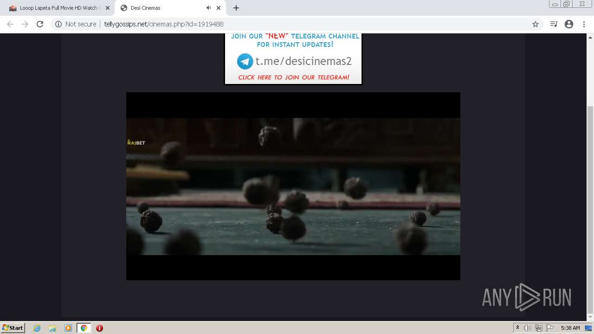
Task: Launch Internet Explorer from taskbar
Action: [x=37, y=328]
